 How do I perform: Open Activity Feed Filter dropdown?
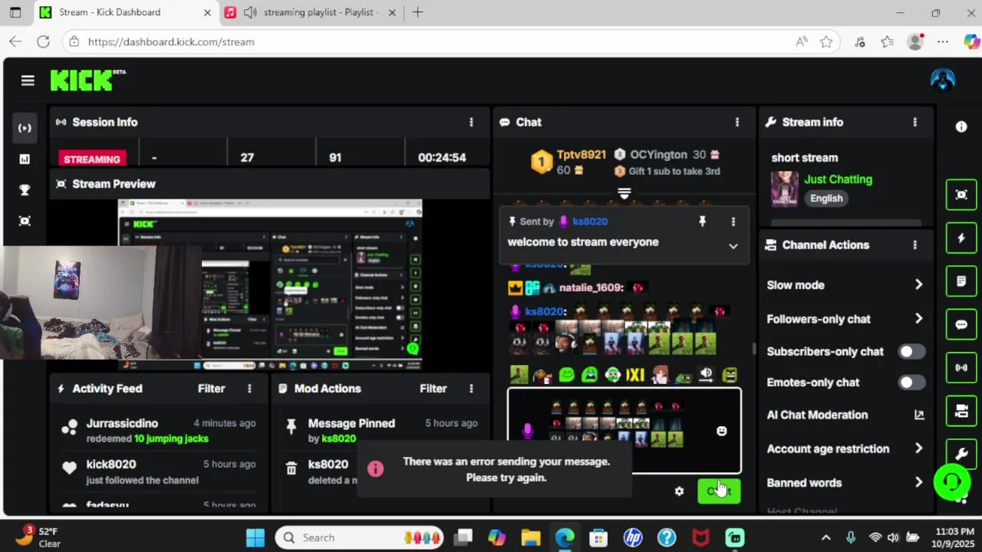click(212, 389)
